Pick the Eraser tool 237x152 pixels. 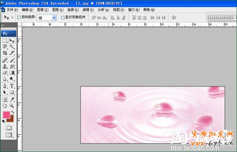pyautogui.click(x=5, y=73)
